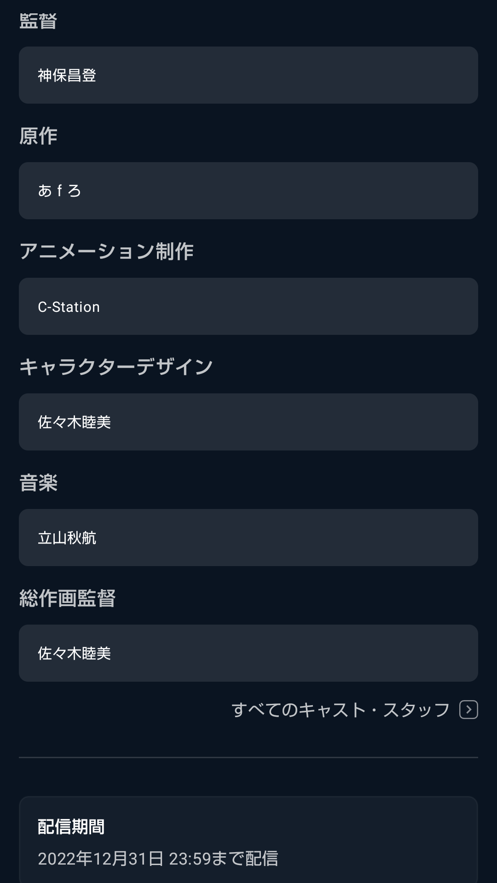The image size is (497, 883).
Task: Open composer 立山秋航 card
Action: click(x=248, y=538)
